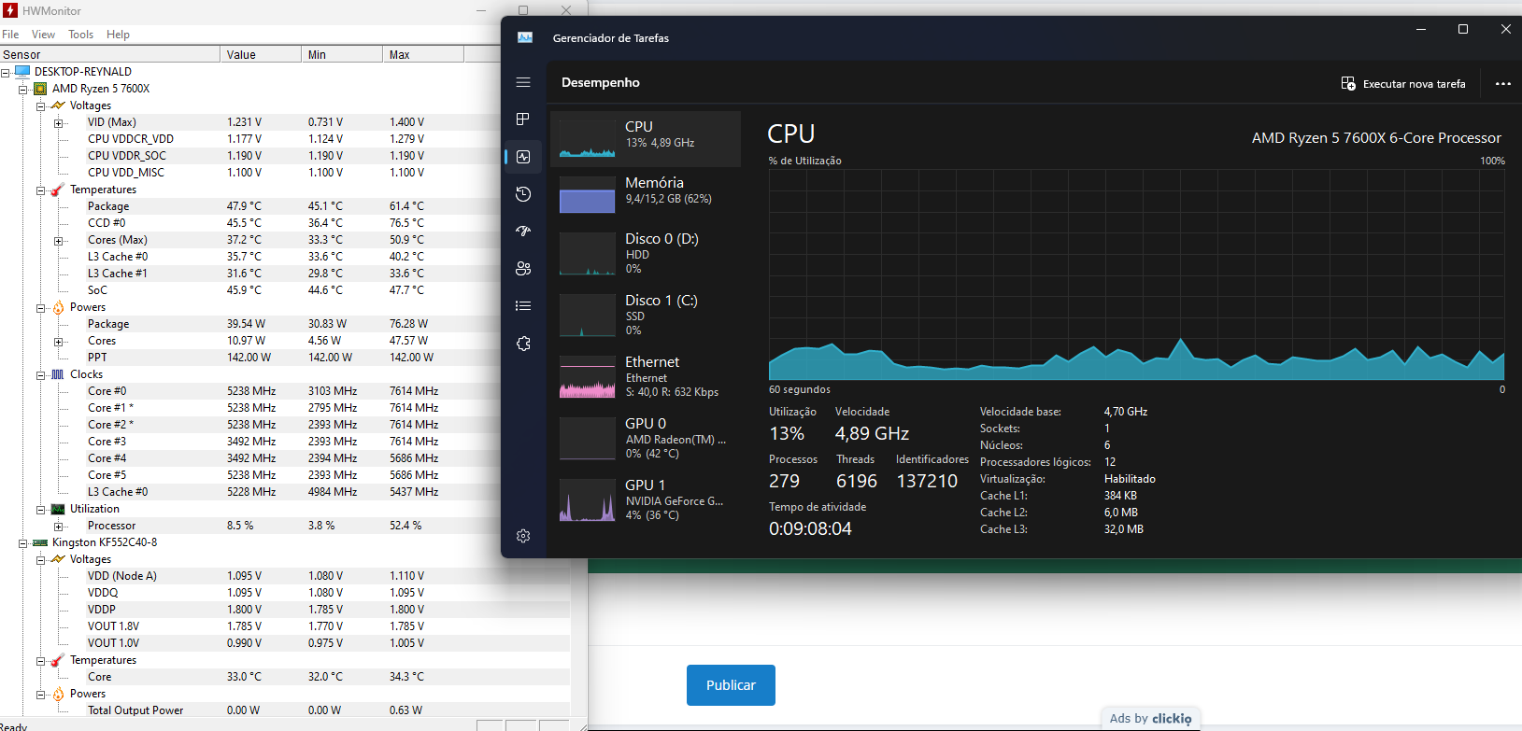The width and height of the screenshot is (1522, 731).
Task: Collapse AMD Ryzen 5 7600X node
Action: point(23,89)
